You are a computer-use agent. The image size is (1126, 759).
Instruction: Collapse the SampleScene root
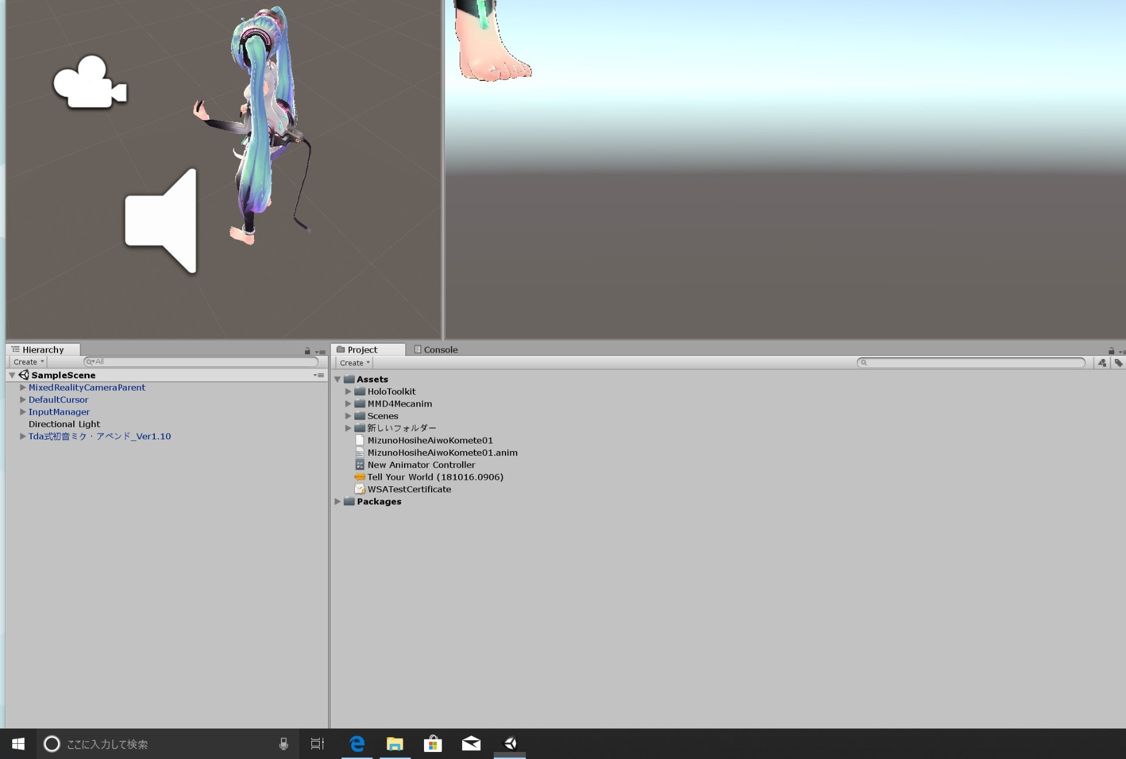click(x=12, y=375)
